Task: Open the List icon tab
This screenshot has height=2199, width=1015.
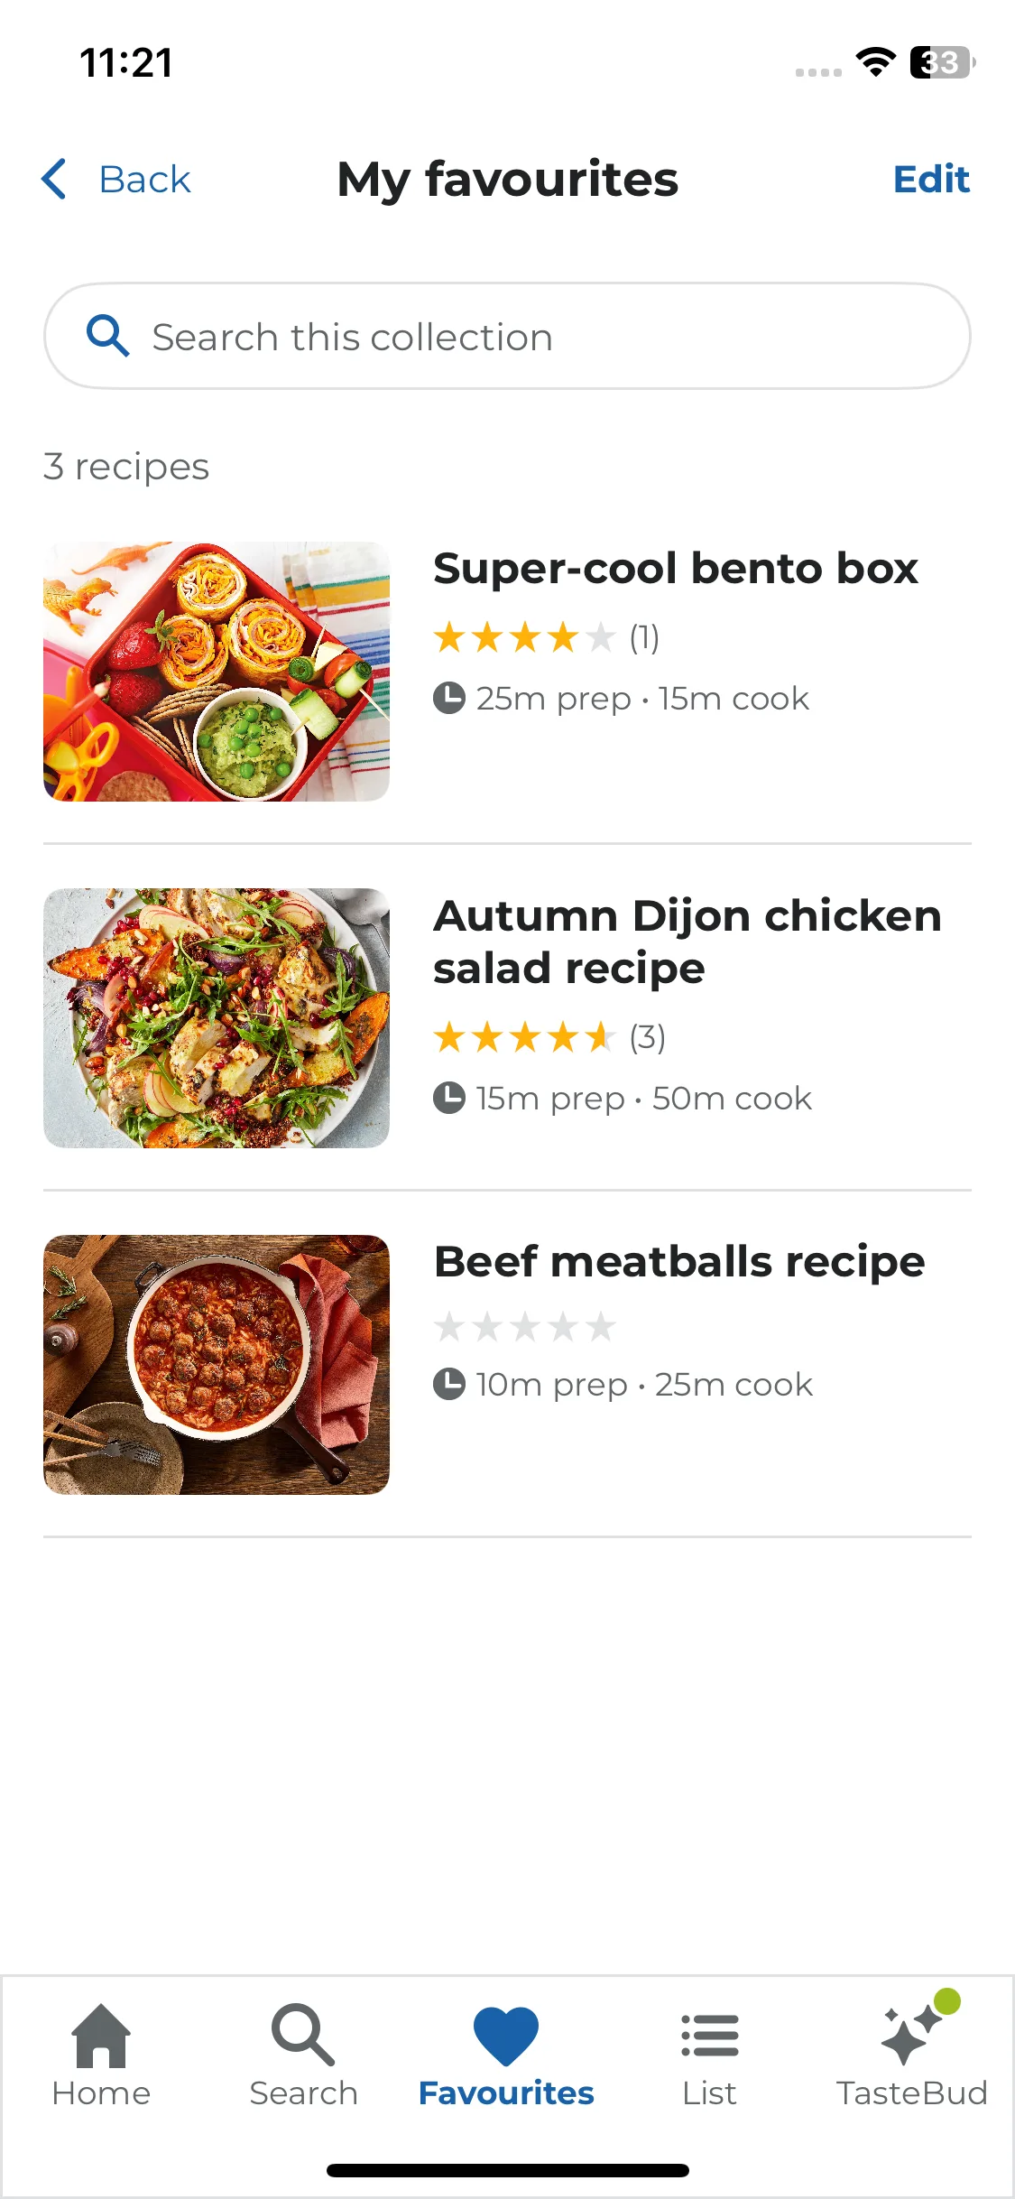Action: [x=710, y=2036]
